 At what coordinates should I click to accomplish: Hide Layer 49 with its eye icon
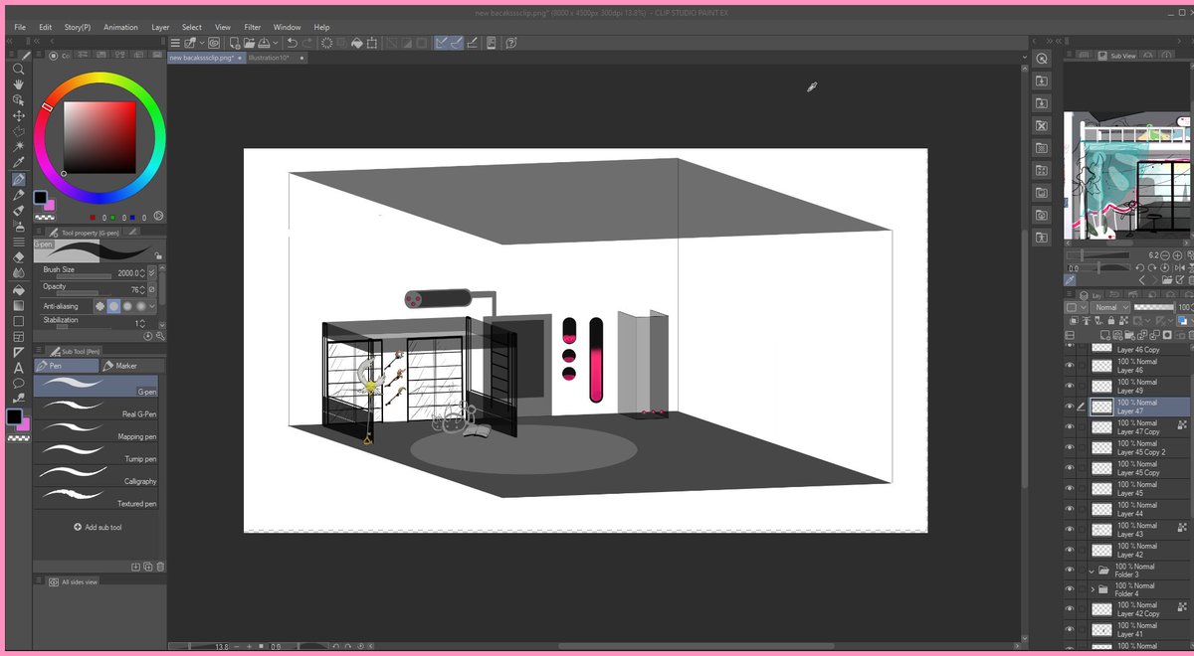(1070, 386)
